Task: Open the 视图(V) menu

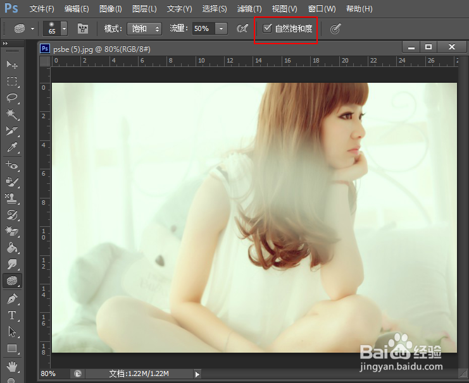Action: pyautogui.click(x=284, y=9)
